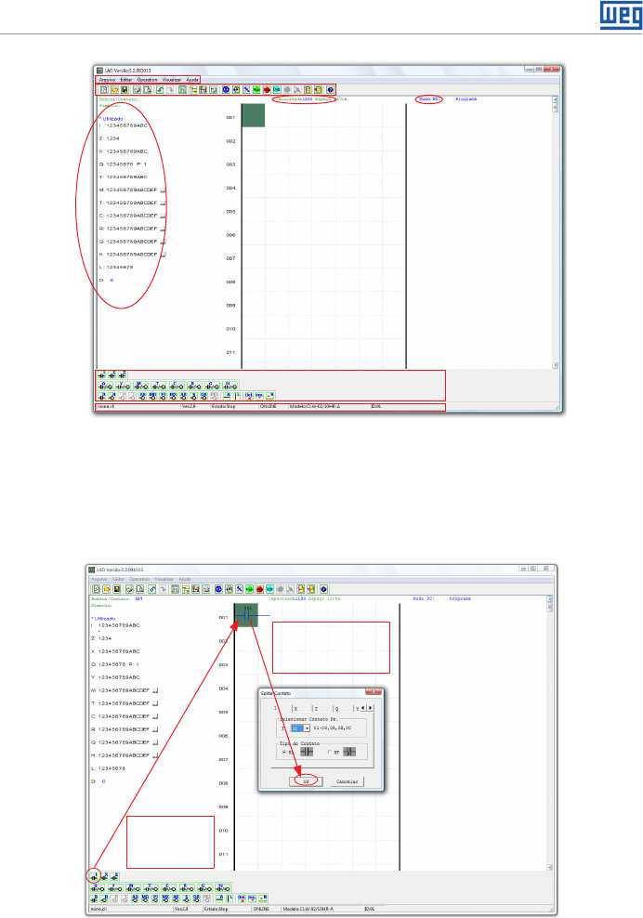Screen dimensions: 643x918
Task: Click details button beside H row, upper window
Action: [x=163, y=255]
